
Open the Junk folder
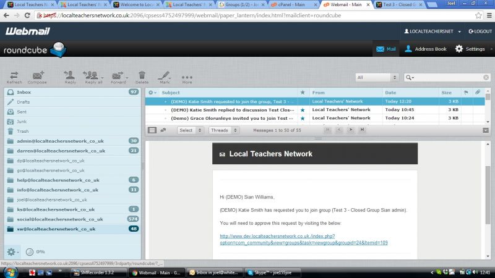click(72, 121)
